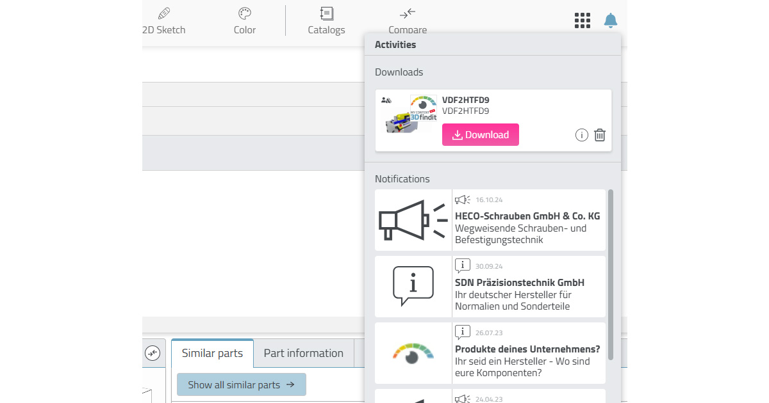
Task: Click date text 26.07.23
Action: (489, 333)
